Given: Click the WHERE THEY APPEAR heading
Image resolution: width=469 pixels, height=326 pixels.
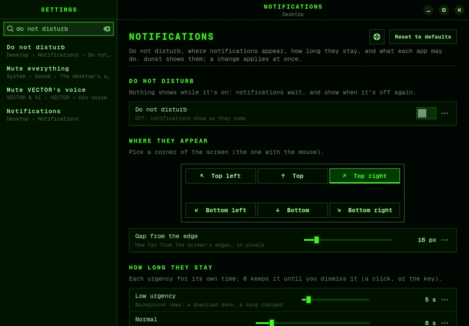Looking at the screenshot, I should 168,141.
